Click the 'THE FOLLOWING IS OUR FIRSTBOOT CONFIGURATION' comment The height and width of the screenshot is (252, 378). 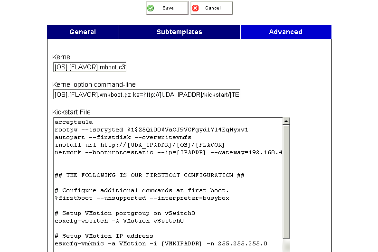150,175
